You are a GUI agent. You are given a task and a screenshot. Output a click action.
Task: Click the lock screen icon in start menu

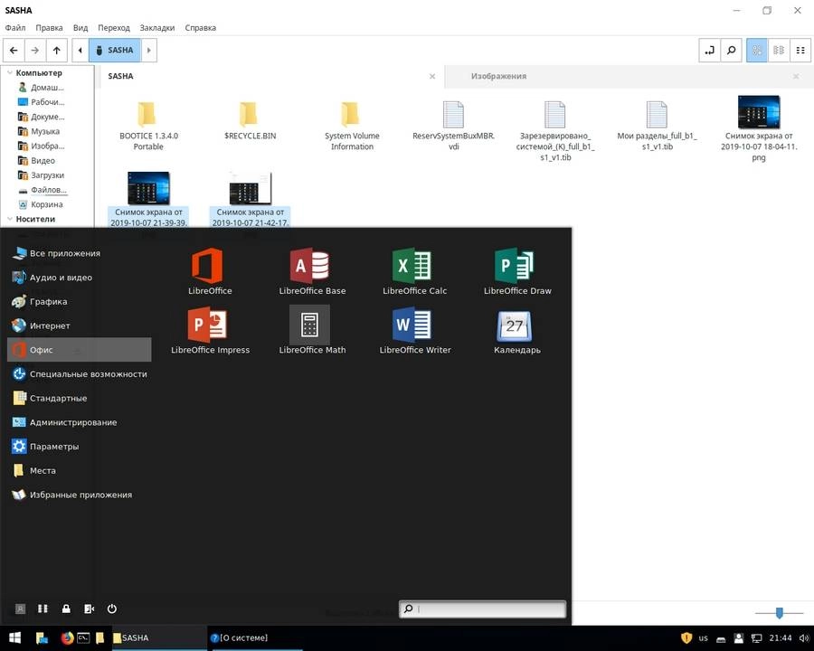(x=66, y=609)
